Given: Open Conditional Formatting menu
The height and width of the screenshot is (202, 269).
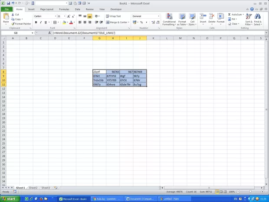Looking at the screenshot, I should 169,20.
